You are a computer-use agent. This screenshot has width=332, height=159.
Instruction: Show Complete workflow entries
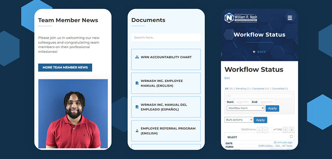pyautogui.click(x=261, y=89)
